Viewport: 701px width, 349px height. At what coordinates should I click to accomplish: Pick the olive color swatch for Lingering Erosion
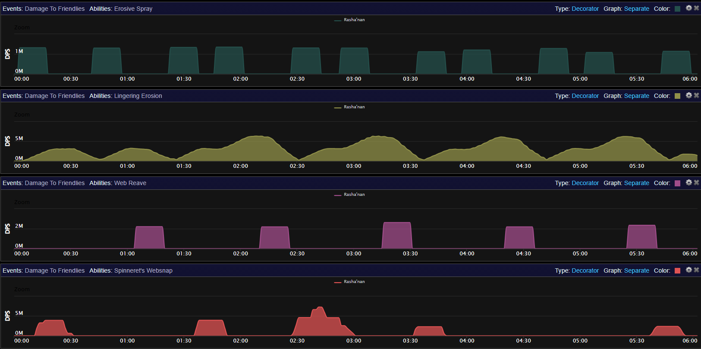[677, 96]
